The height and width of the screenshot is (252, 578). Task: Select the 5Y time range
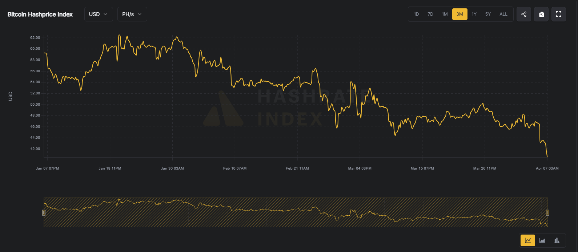pyautogui.click(x=488, y=14)
